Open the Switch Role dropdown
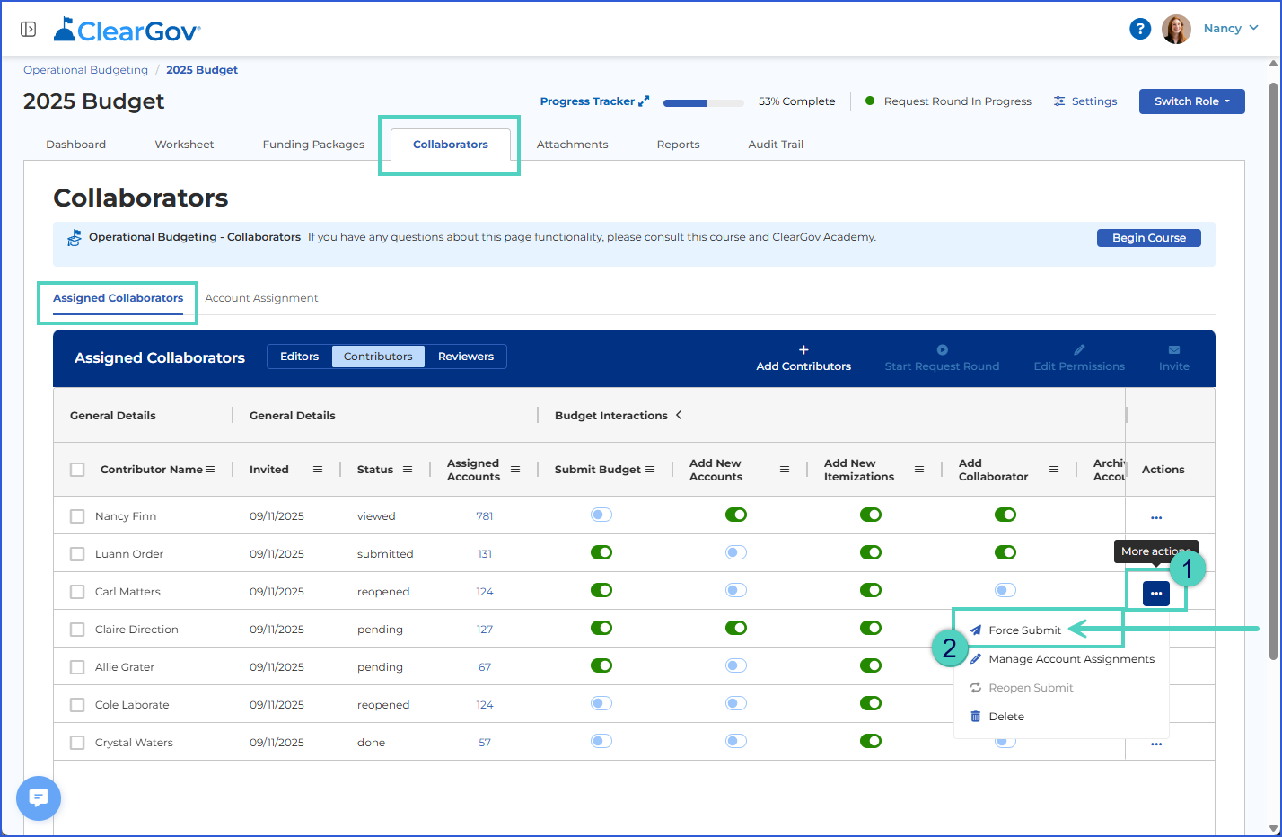 pos(1192,101)
